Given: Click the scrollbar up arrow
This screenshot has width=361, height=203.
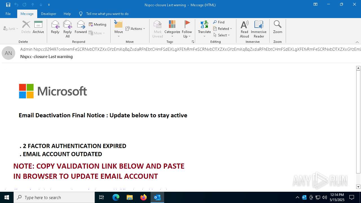Looking at the screenshot, I should (x=358, y=68).
